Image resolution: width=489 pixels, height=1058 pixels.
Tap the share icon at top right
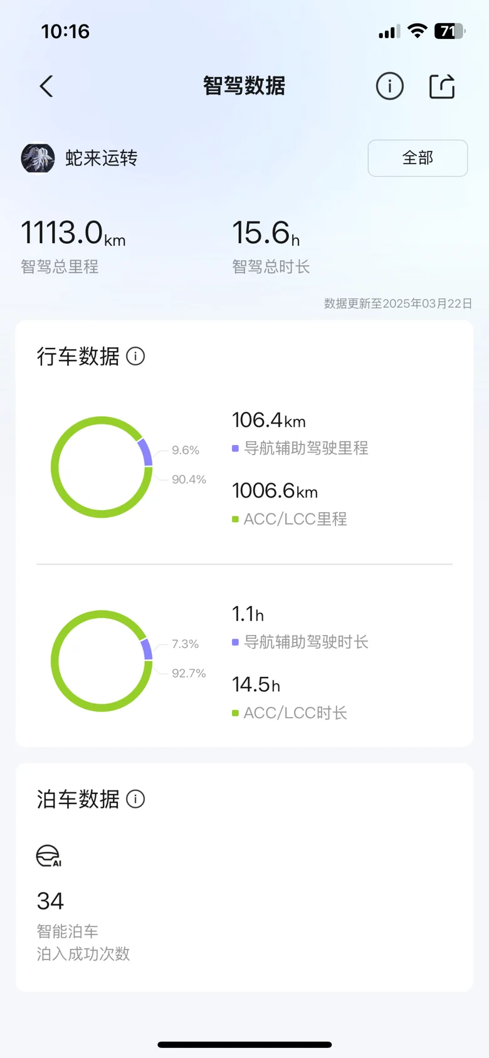(442, 86)
